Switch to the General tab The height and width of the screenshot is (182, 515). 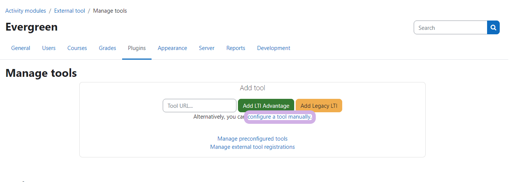pos(20,48)
